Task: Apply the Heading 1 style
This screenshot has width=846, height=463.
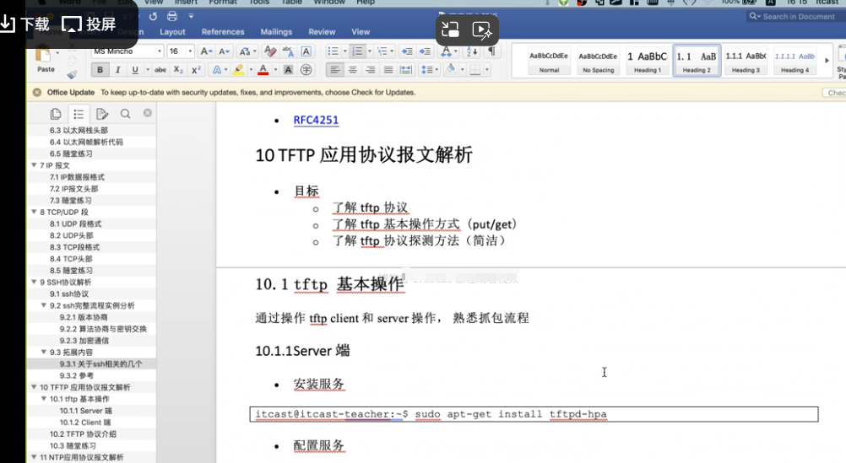Action: pyautogui.click(x=647, y=61)
